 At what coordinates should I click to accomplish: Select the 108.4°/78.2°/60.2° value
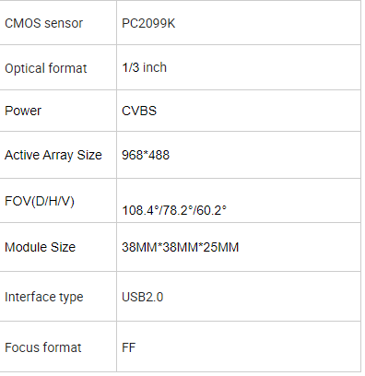coord(174,210)
